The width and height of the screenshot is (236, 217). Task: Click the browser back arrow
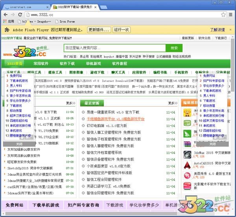coord(6,15)
